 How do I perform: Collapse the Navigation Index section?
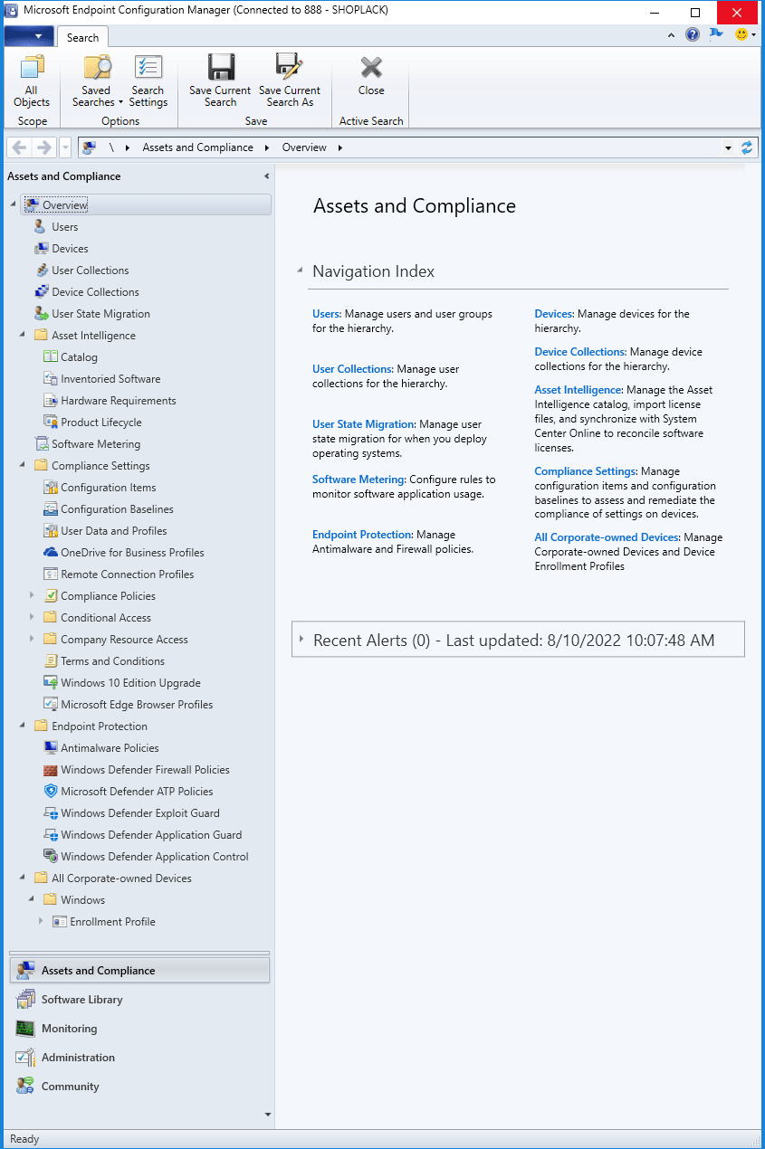[300, 271]
